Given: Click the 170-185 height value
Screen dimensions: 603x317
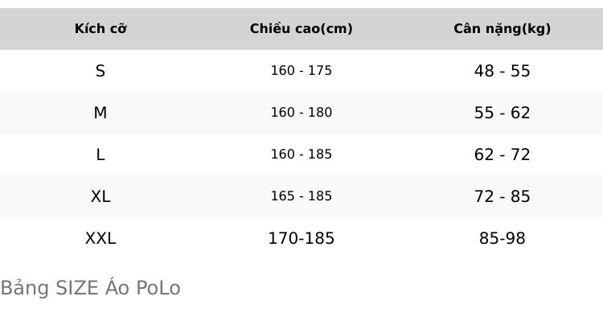Looking at the screenshot, I should click(301, 238).
